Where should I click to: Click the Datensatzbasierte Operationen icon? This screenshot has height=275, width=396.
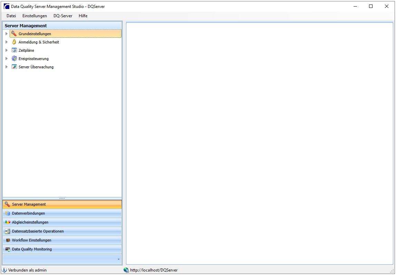point(8,231)
